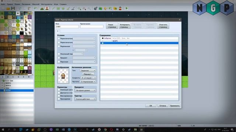Screen dimensions: 236x132
Task: Click the Новая страница button
Action: coord(112,26)
